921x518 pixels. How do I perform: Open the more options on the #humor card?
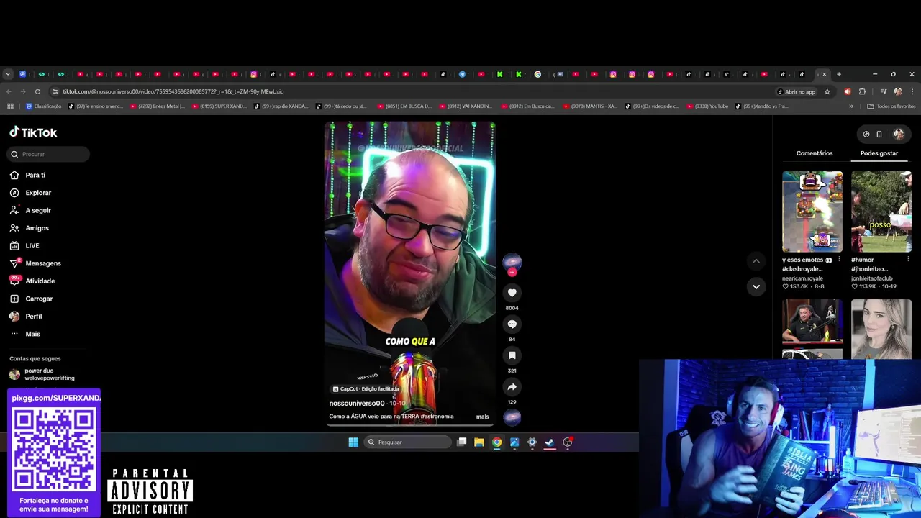coord(908,260)
